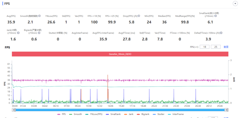Toggle the InterFrame legend entry
Image resolution: width=239 pixels, height=118 pixels.
175,114
